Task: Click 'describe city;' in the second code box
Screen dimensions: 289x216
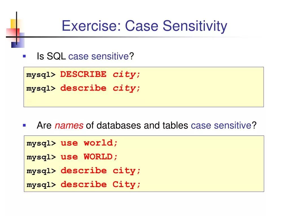Action: (x=100, y=171)
